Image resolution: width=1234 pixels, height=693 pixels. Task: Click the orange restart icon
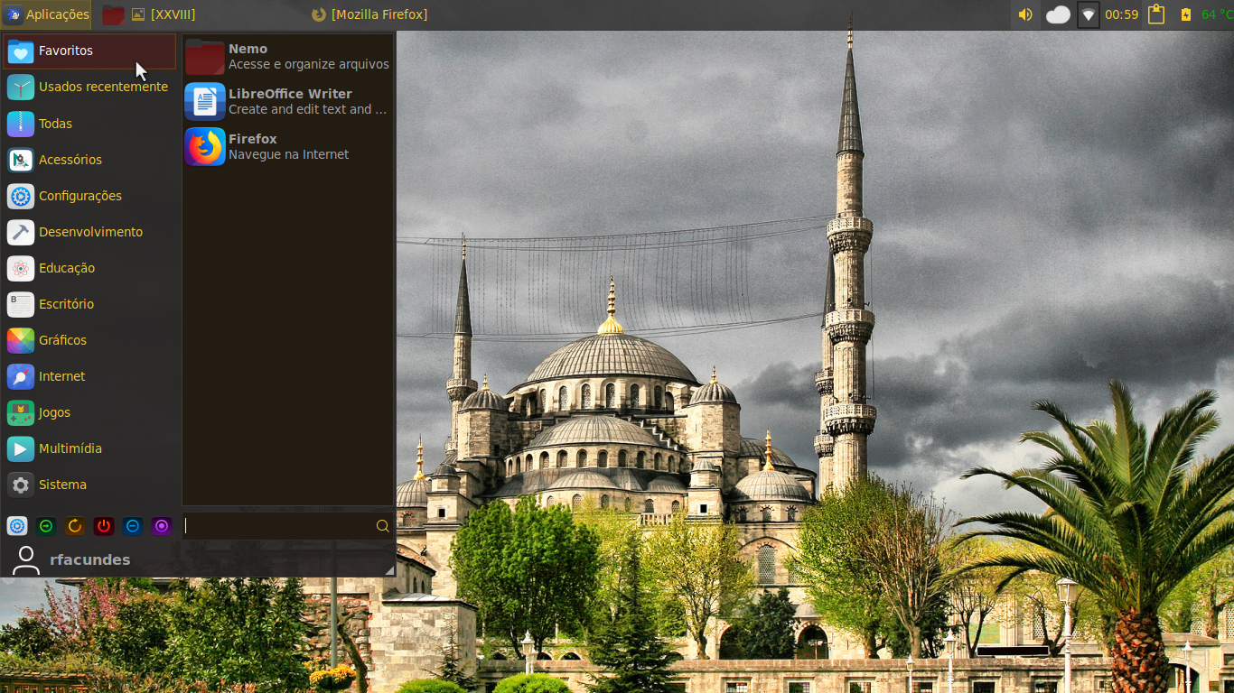point(75,526)
